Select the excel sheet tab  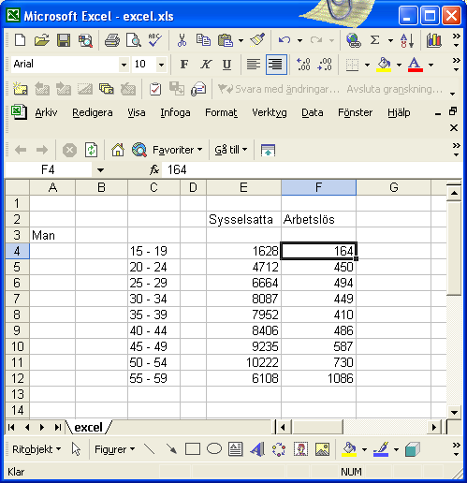coord(89,428)
